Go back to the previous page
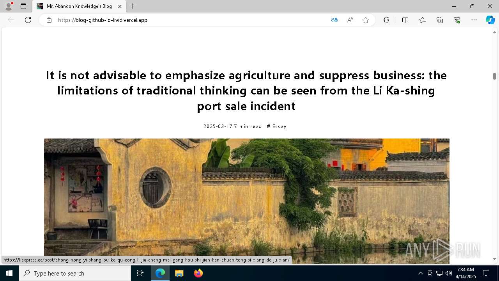 click(11, 20)
